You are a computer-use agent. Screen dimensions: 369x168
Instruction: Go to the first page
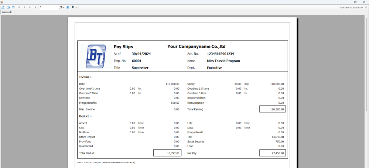19,7
